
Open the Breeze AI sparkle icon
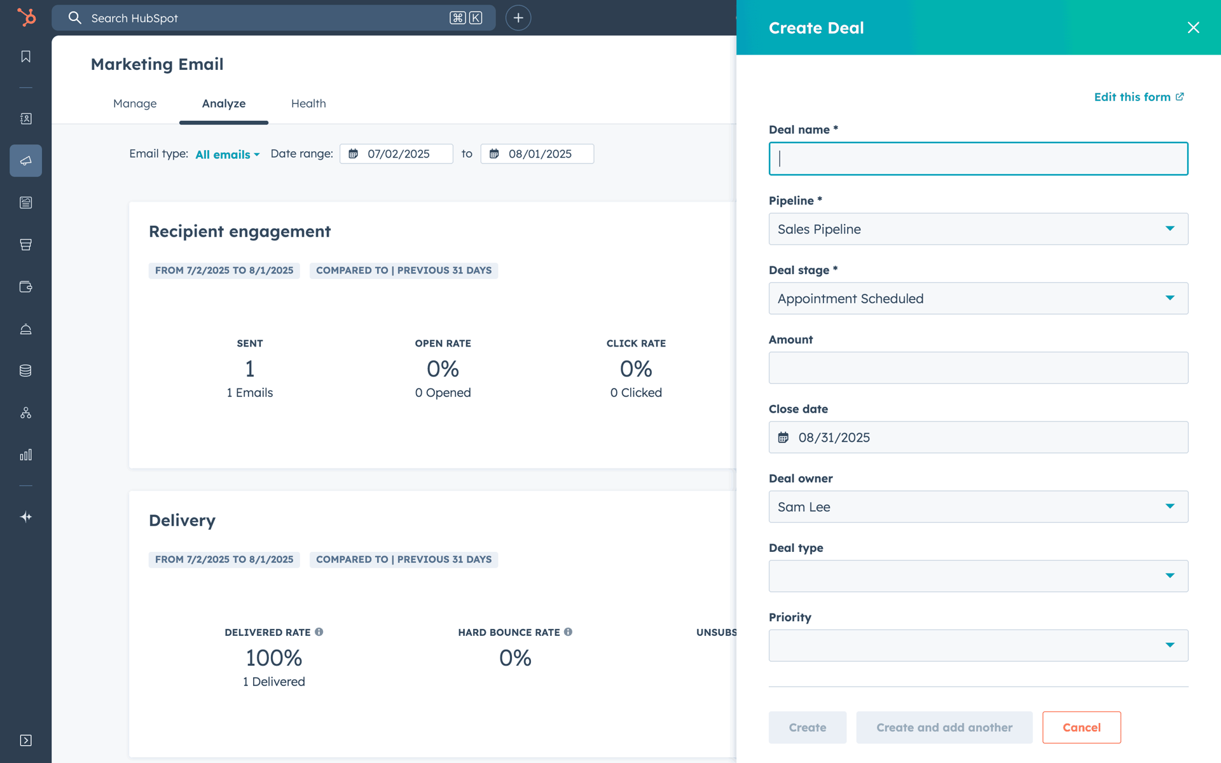pyautogui.click(x=25, y=517)
